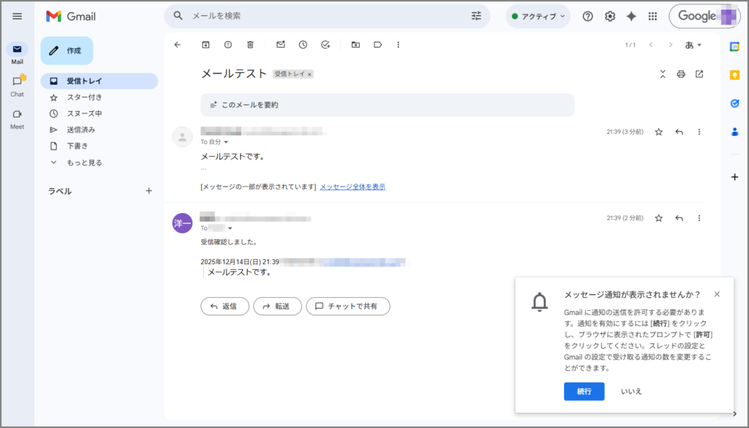Mark the conversation as unread
The height and width of the screenshot is (428, 749).
coord(280,45)
